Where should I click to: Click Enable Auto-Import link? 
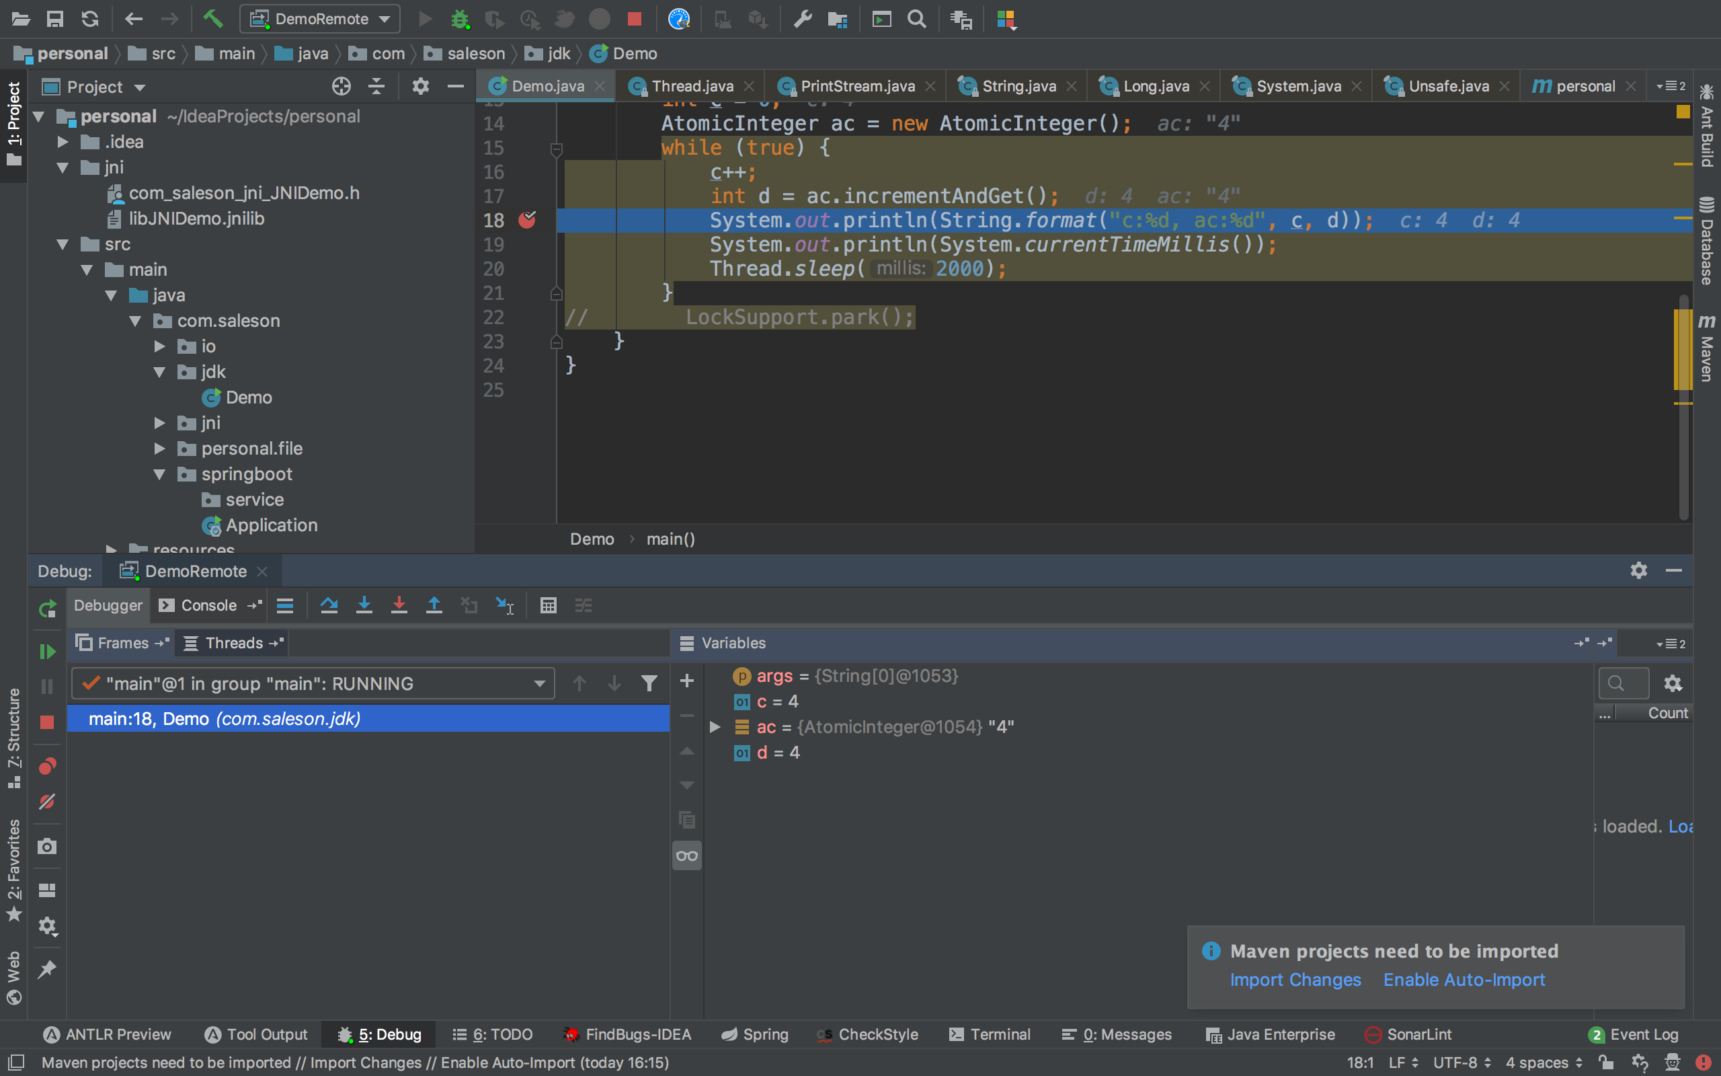pyautogui.click(x=1464, y=980)
